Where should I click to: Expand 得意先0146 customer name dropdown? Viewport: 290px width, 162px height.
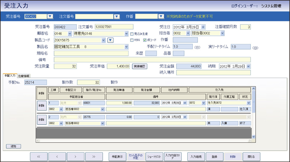(x=126, y=34)
